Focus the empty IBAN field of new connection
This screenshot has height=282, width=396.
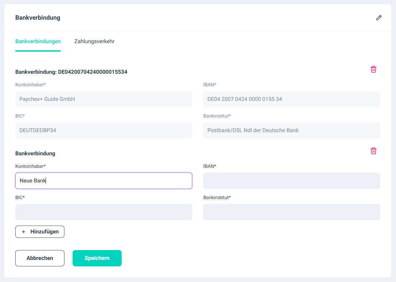click(x=291, y=181)
